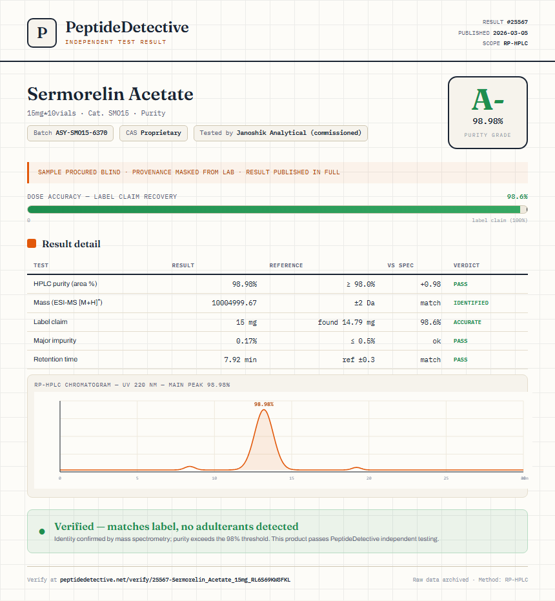Click the VS SPEC column header
Image resolution: width=555 pixels, height=601 pixels.
[401, 265]
